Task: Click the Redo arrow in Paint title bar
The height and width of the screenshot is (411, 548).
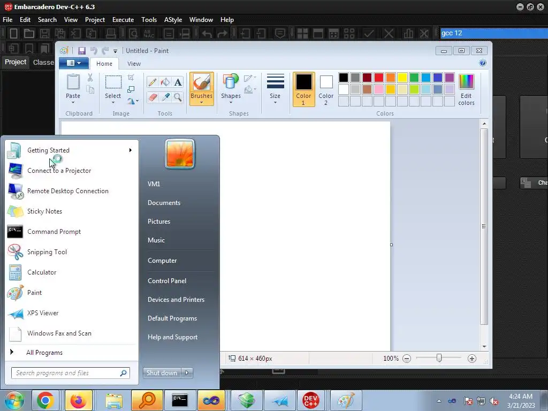Action: click(105, 51)
